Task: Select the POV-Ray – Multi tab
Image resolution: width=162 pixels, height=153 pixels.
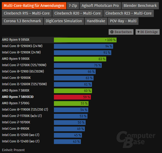Action: pyautogui.click(x=123, y=21)
